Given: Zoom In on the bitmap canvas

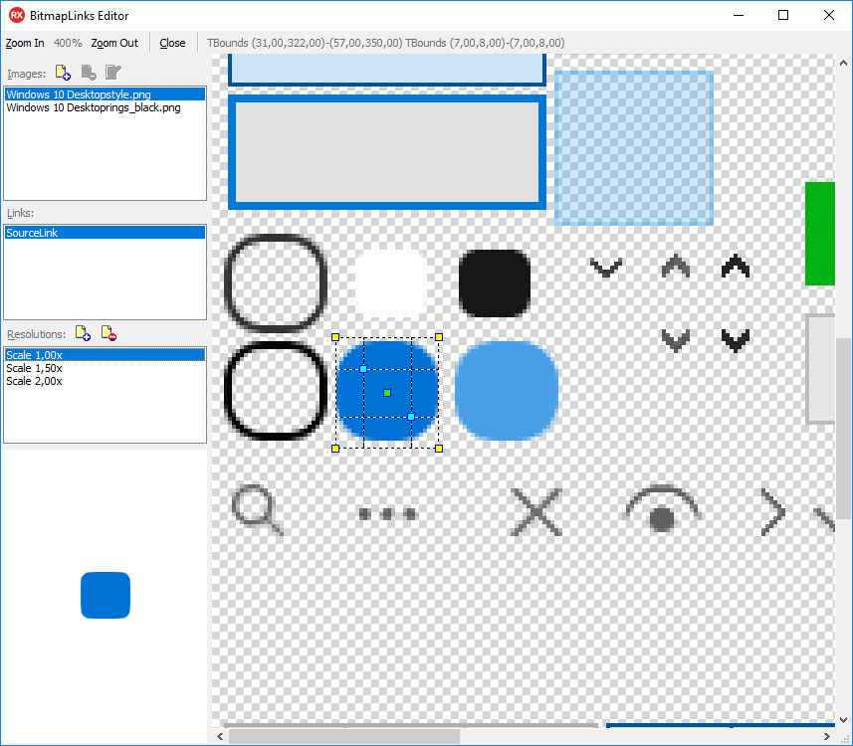Looking at the screenshot, I should pos(25,43).
